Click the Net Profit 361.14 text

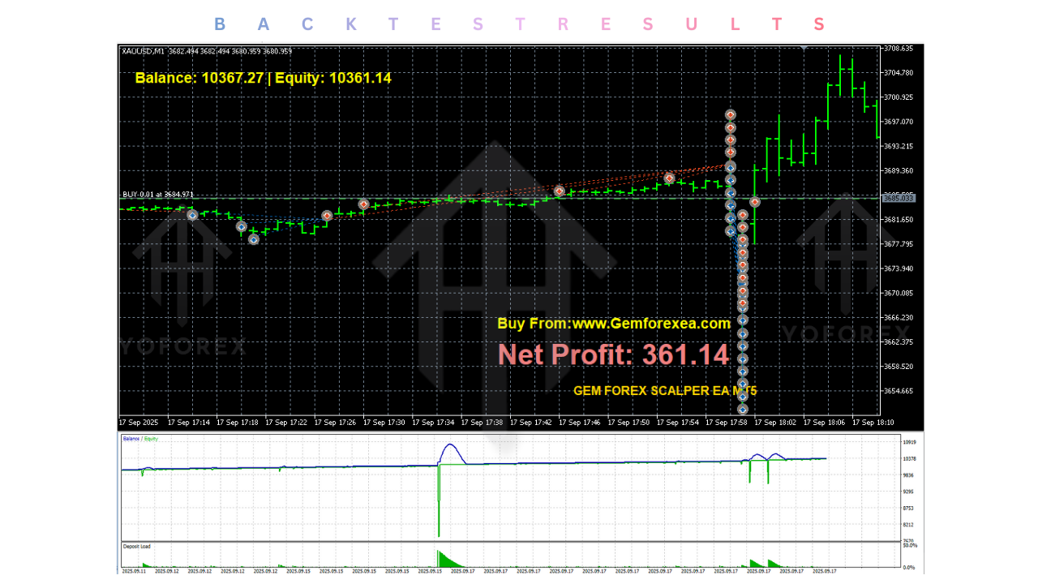click(614, 354)
